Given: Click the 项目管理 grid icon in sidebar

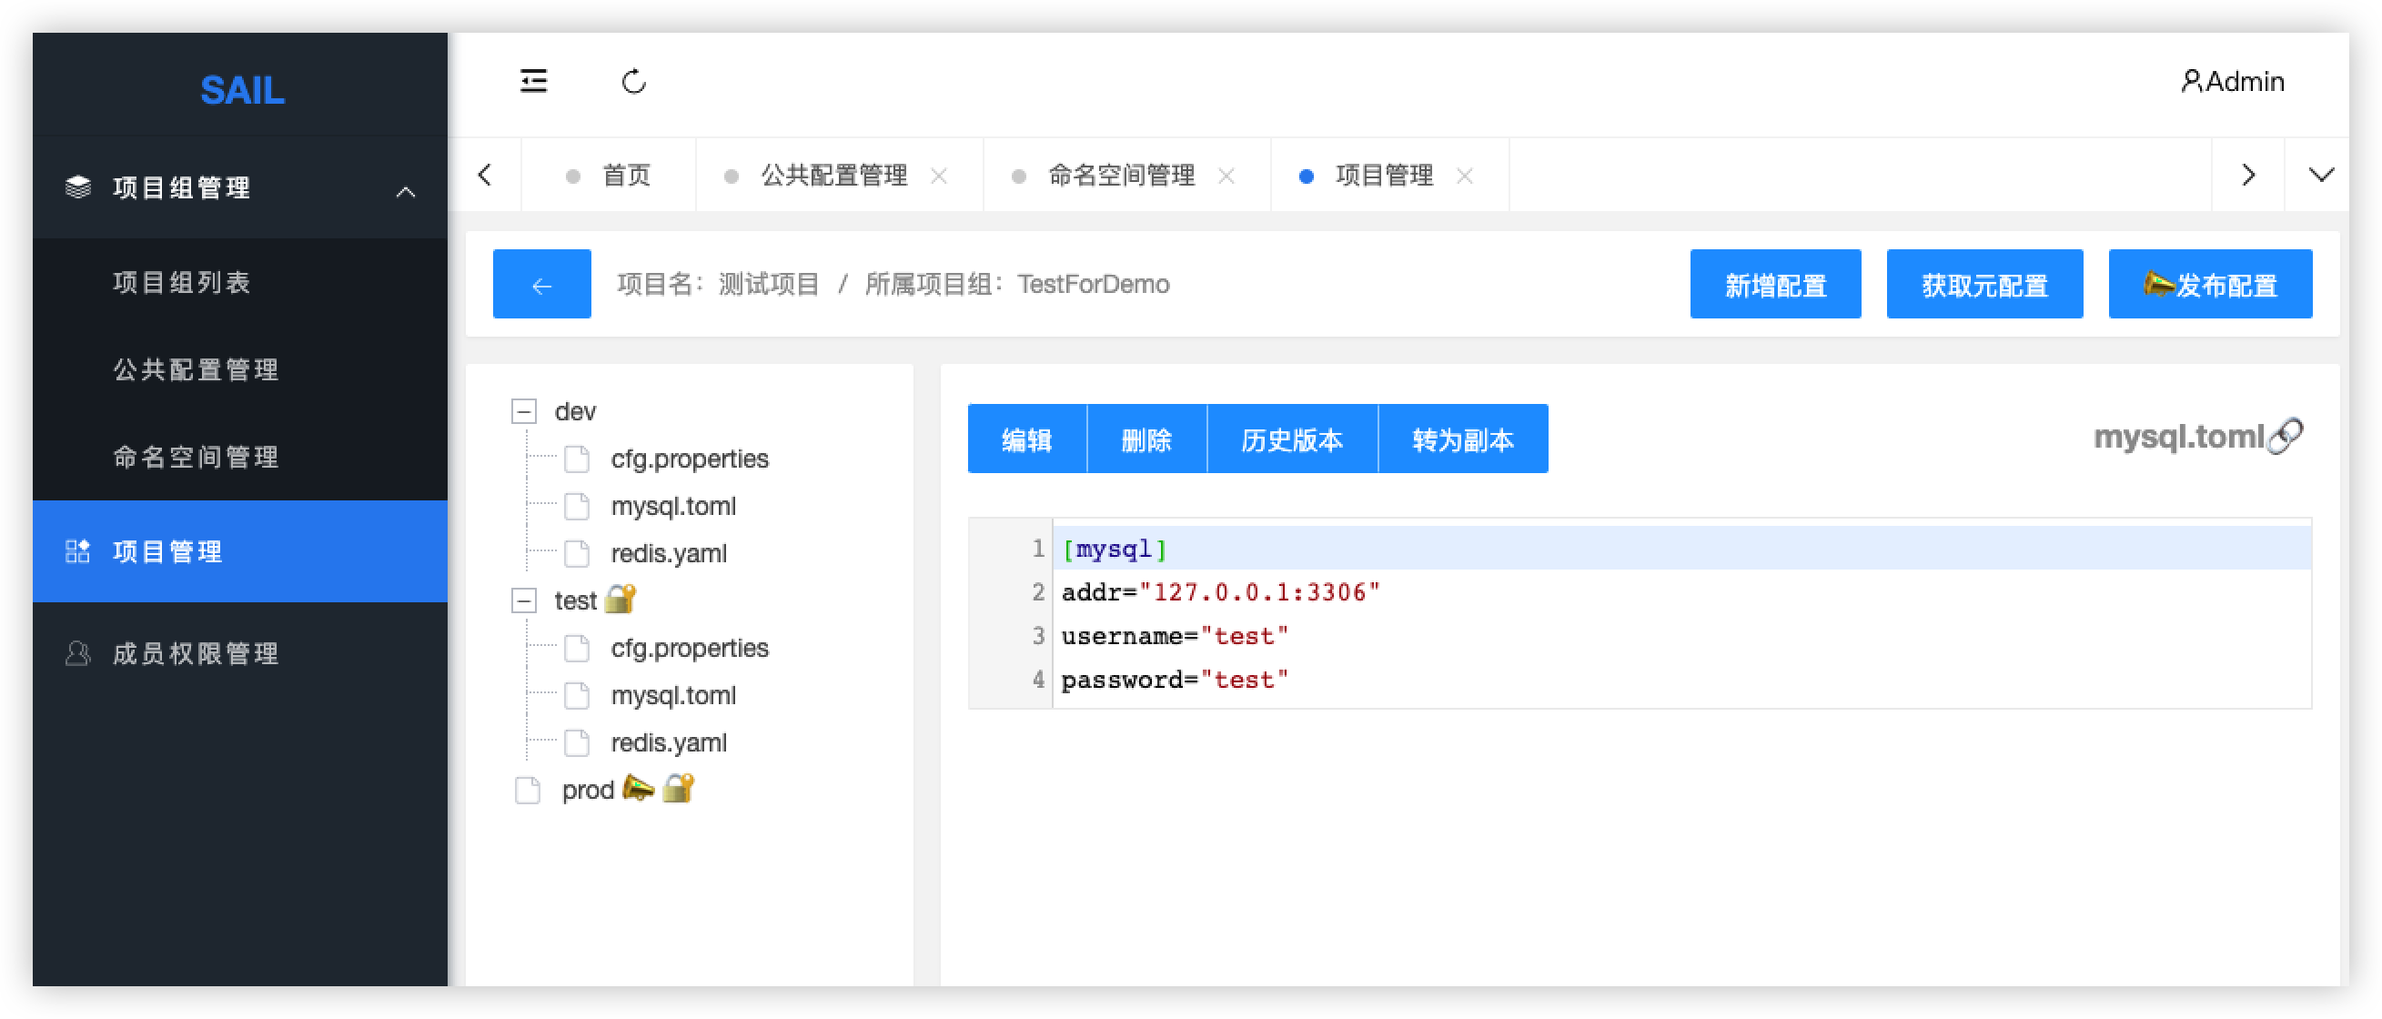Looking at the screenshot, I should [77, 552].
